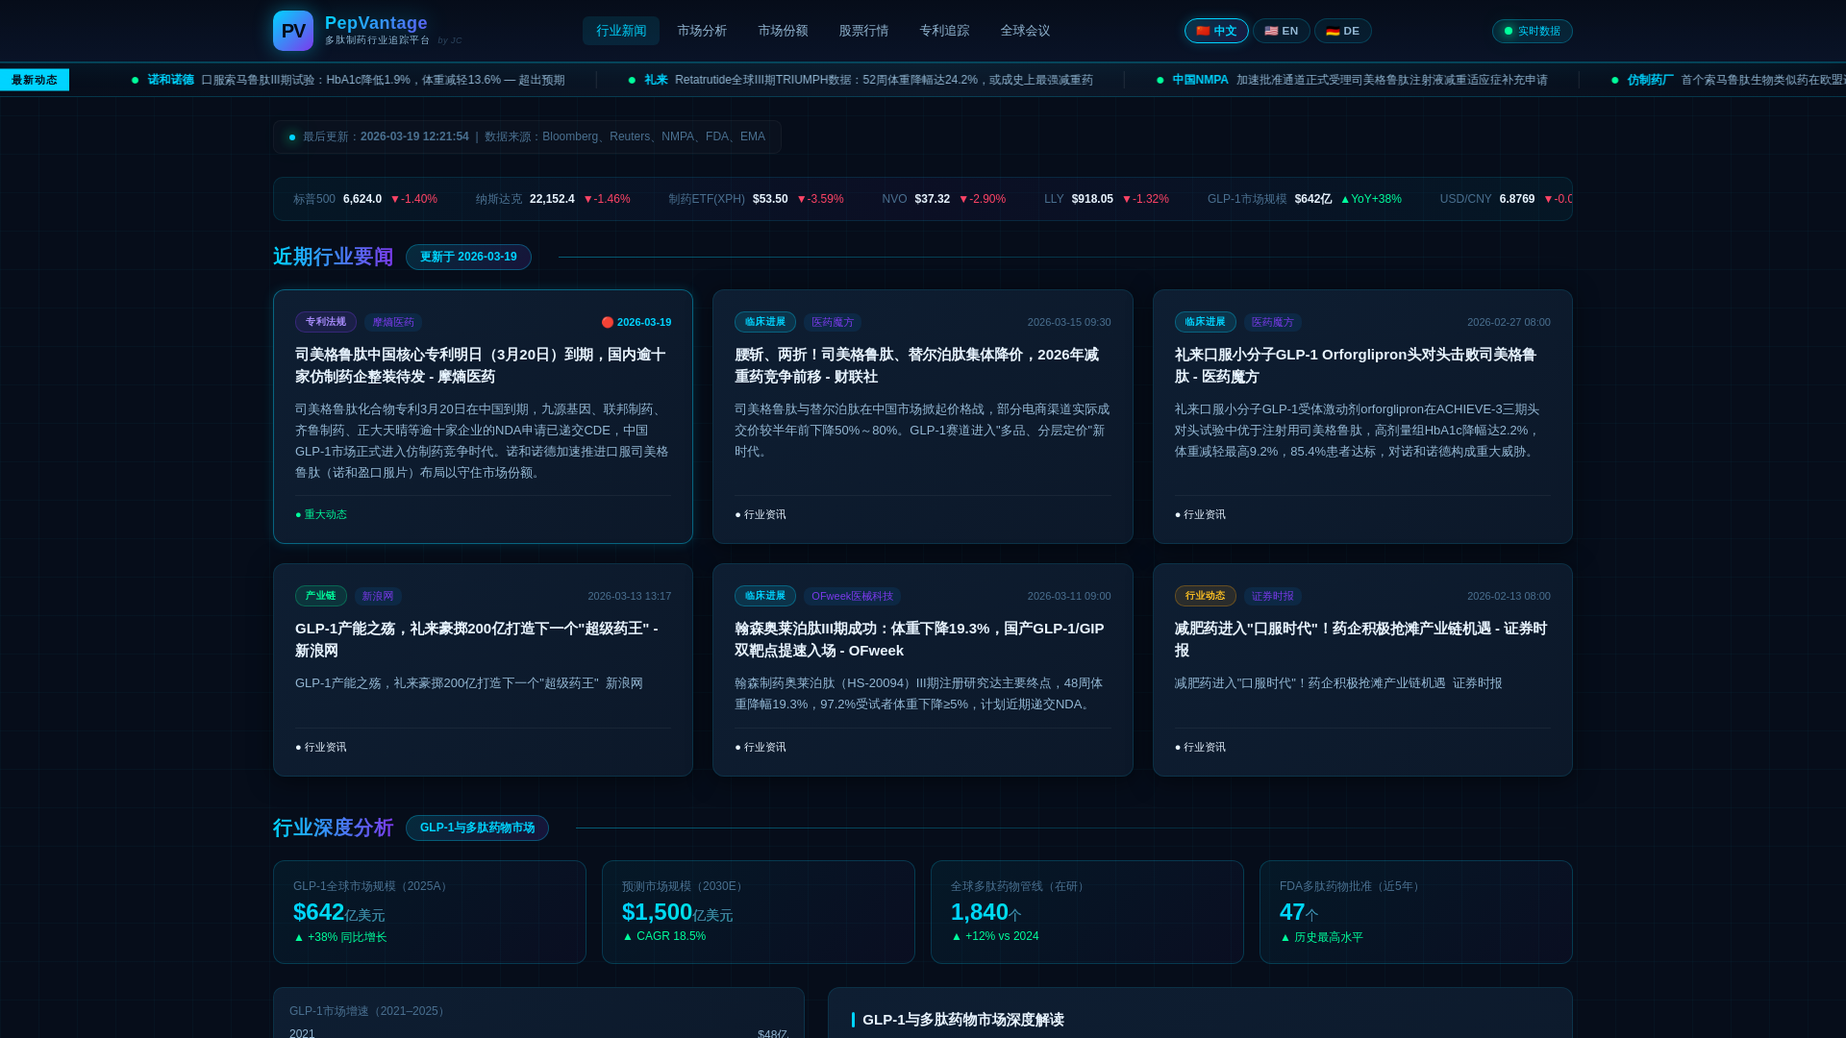Click the 2026-03-13 13:17 timestamp
Screen dimensions: 1846x1038
pyautogui.click(x=630, y=596)
